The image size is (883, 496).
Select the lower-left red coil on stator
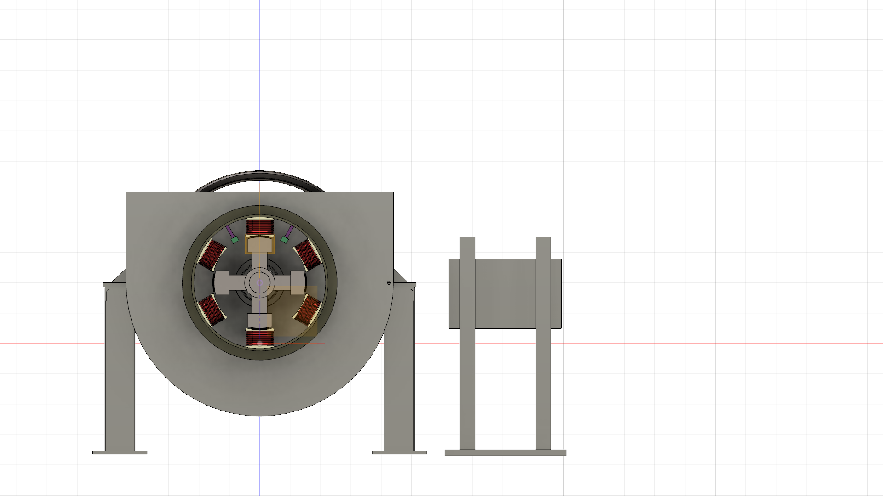point(211,309)
